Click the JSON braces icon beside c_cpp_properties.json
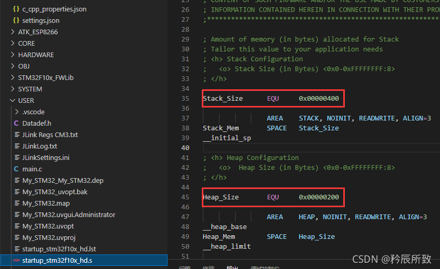 point(16,9)
